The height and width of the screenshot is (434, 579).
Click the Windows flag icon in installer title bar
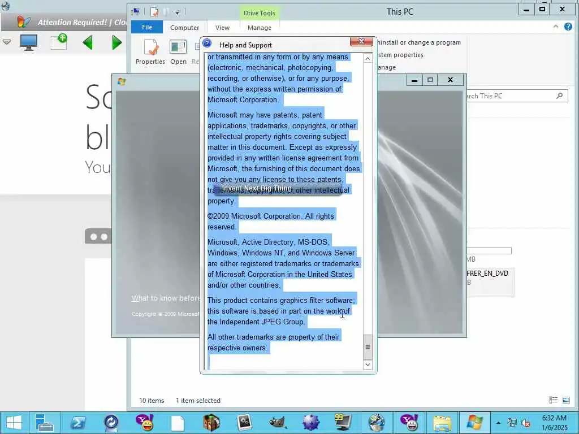coord(122,81)
